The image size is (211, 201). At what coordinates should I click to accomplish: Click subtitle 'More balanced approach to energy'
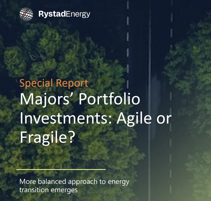point(74,182)
